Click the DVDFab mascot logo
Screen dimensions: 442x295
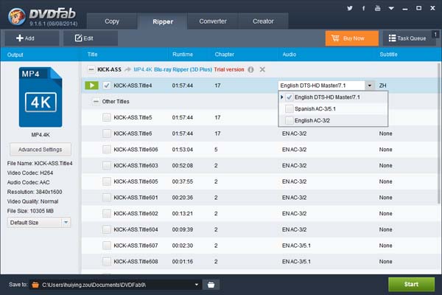tap(17, 16)
